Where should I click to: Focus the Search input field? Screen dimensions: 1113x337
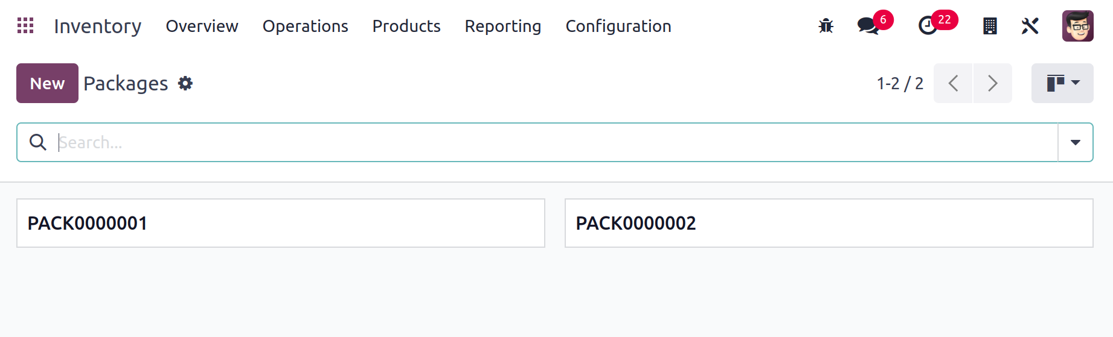pyautogui.click(x=544, y=142)
